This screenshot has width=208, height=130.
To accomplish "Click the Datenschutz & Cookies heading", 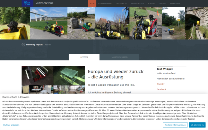I will [x=16, y=97].
